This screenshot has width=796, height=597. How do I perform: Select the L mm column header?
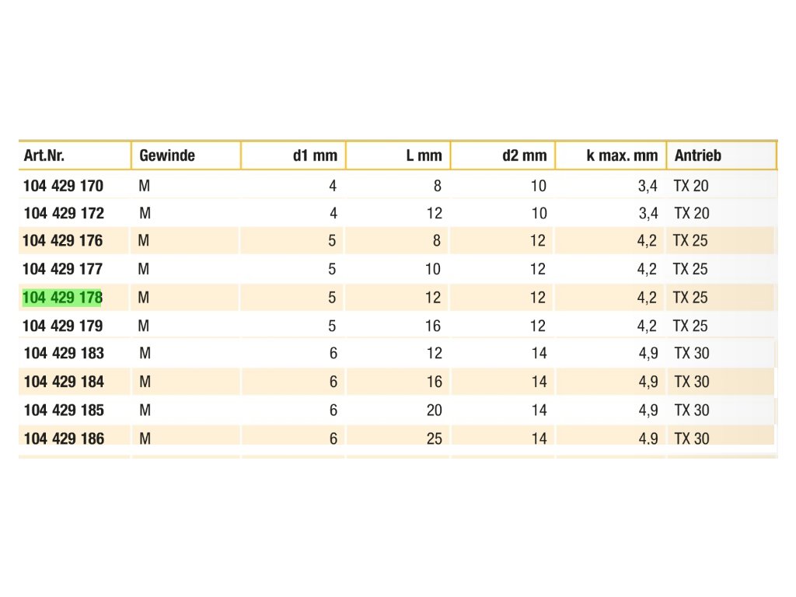(424, 155)
